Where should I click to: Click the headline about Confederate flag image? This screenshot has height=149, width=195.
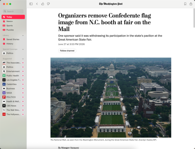104,22
